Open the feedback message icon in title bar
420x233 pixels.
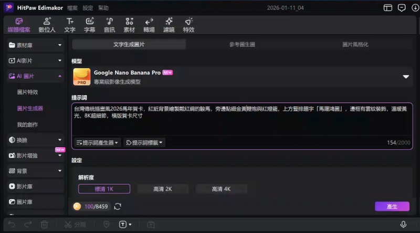pos(402,8)
